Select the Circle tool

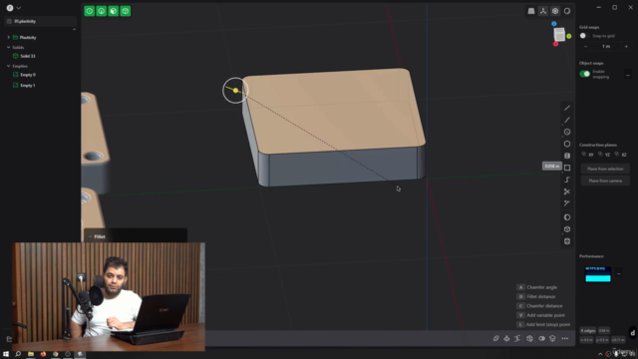point(567,132)
